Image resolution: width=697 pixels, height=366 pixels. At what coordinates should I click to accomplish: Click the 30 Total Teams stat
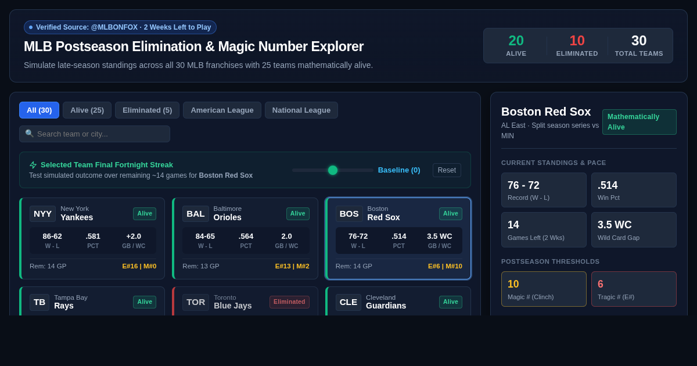pyautogui.click(x=639, y=45)
